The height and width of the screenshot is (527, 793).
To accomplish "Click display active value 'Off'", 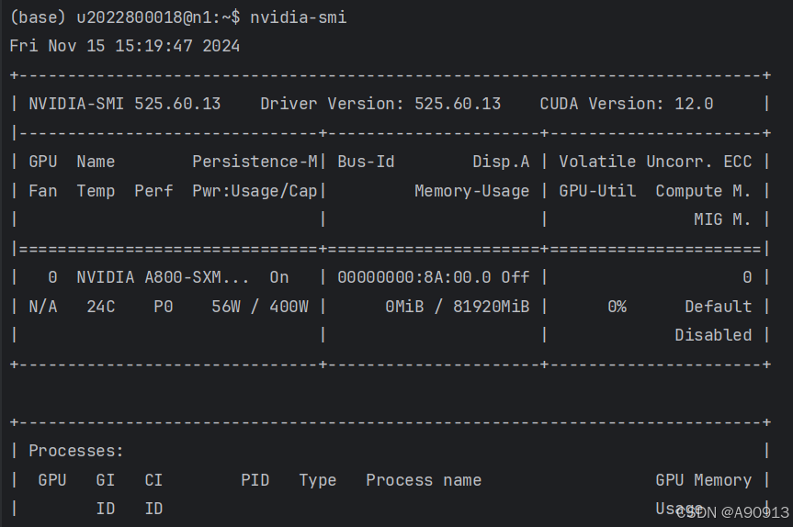I will (515, 277).
